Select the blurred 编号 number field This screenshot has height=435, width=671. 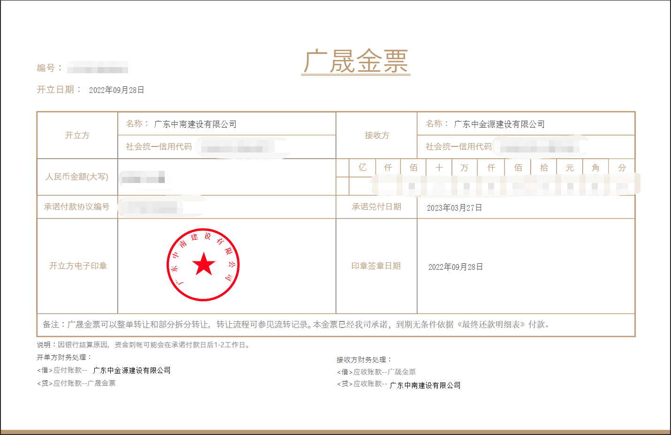98,69
